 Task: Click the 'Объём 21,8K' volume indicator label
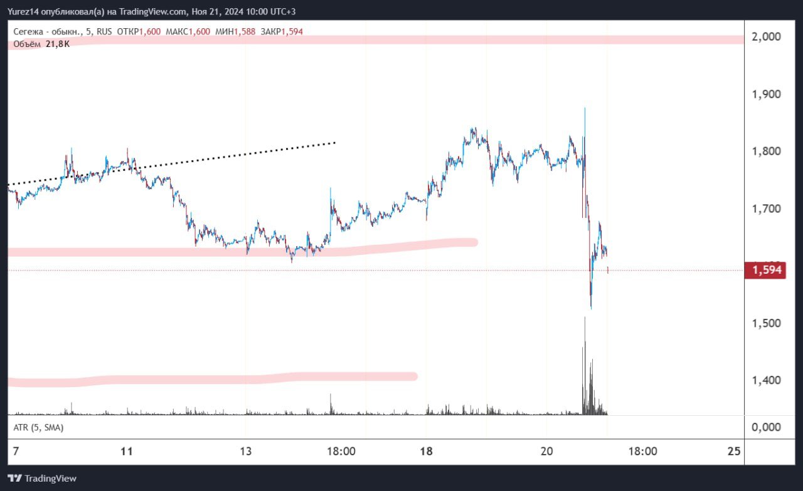coord(41,43)
